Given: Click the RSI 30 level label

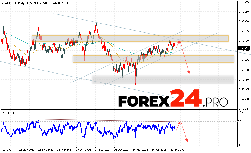Looking at the screenshot, I should point(240,136).
